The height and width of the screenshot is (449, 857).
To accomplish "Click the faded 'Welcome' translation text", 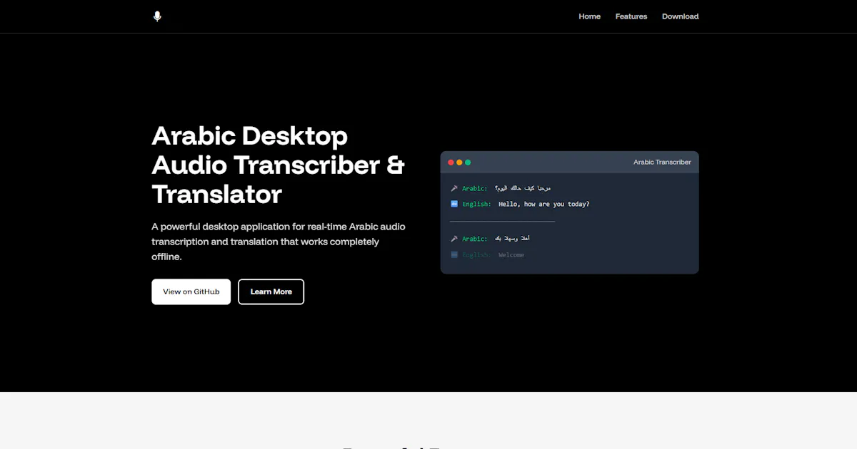I will coord(511,254).
